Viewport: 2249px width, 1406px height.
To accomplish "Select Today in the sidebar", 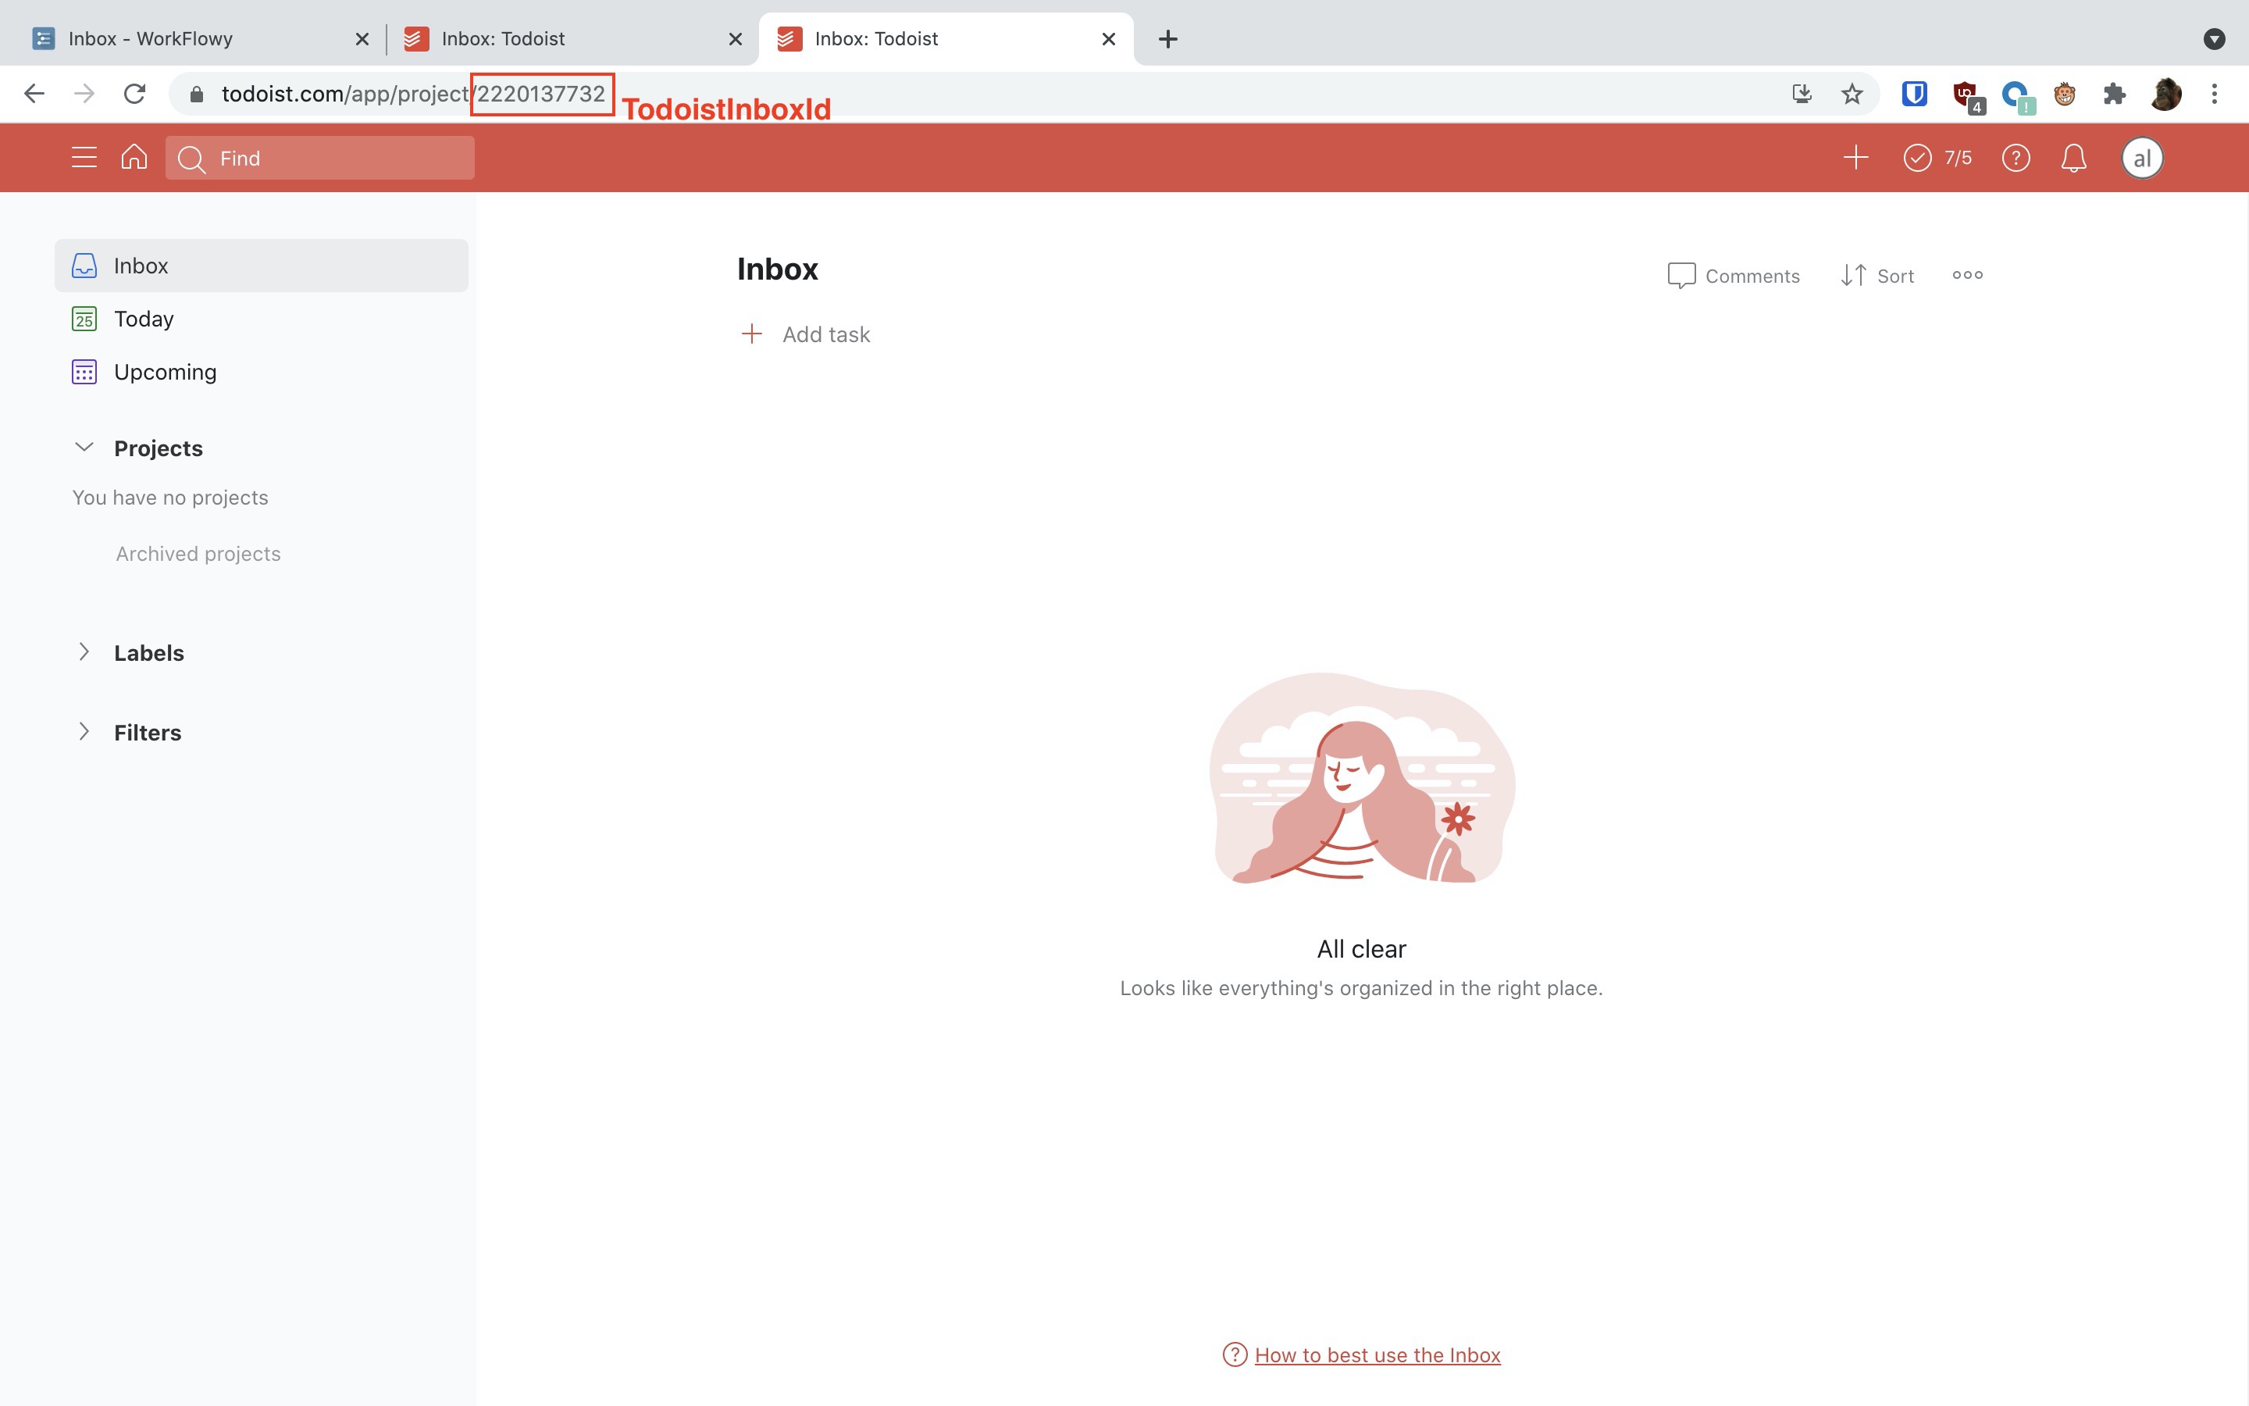I will click(143, 319).
